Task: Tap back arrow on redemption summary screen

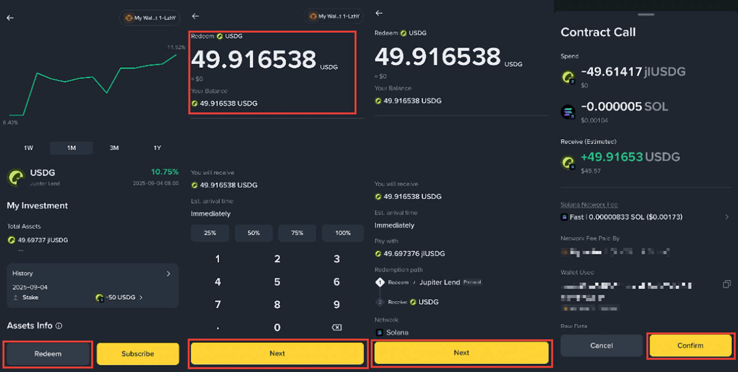Action: [x=379, y=13]
